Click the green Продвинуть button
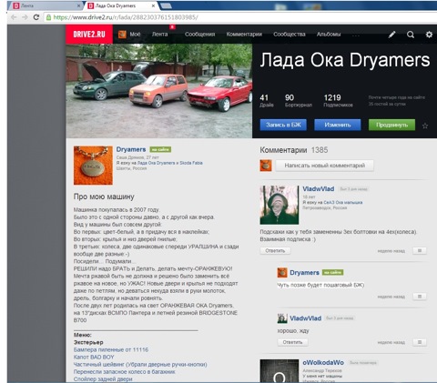This screenshot has width=437, height=383. [x=391, y=125]
